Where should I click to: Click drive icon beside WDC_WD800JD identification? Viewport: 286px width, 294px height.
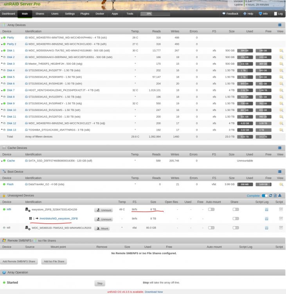tap(28, 228)
